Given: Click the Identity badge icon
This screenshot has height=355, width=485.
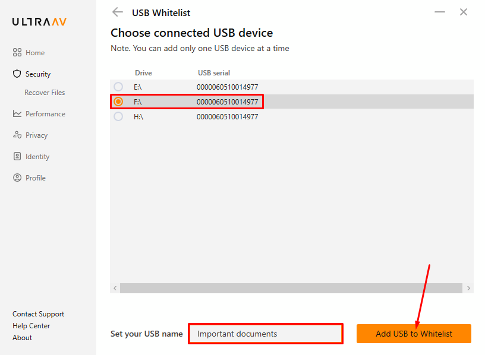Looking at the screenshot, I should pyautogui.click(x=17, y=156).
